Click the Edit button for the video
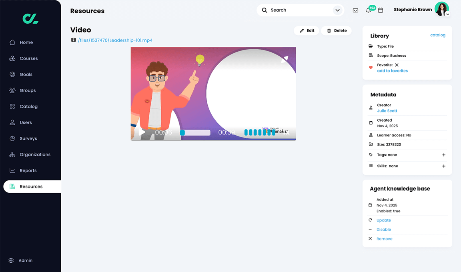The height and width of the screenshot is (272, 461). pos(307,30)
